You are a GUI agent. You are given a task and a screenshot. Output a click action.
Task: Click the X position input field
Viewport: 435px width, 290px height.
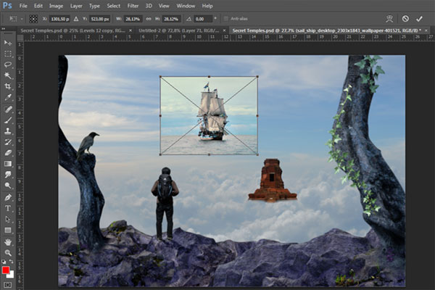coord(58,18)
